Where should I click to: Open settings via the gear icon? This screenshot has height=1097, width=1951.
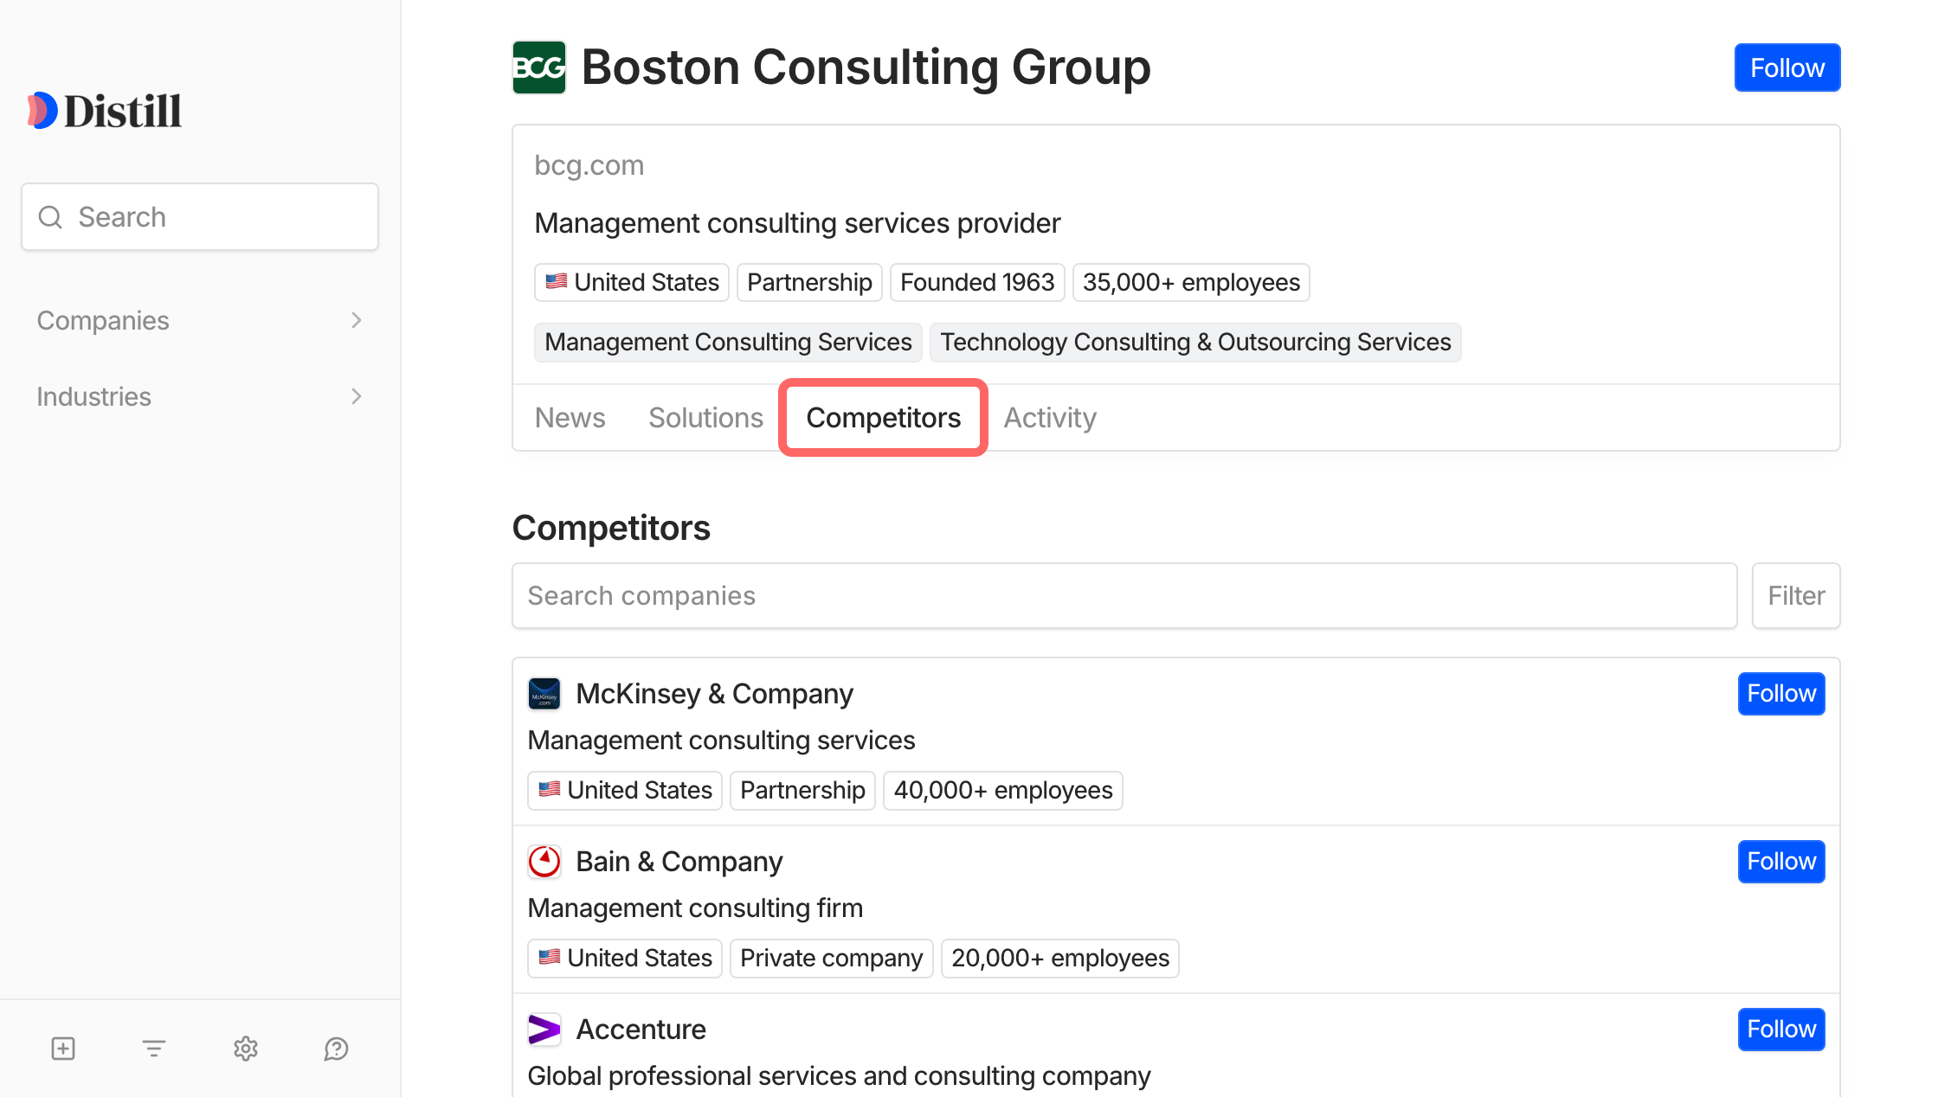[246, 1049]
